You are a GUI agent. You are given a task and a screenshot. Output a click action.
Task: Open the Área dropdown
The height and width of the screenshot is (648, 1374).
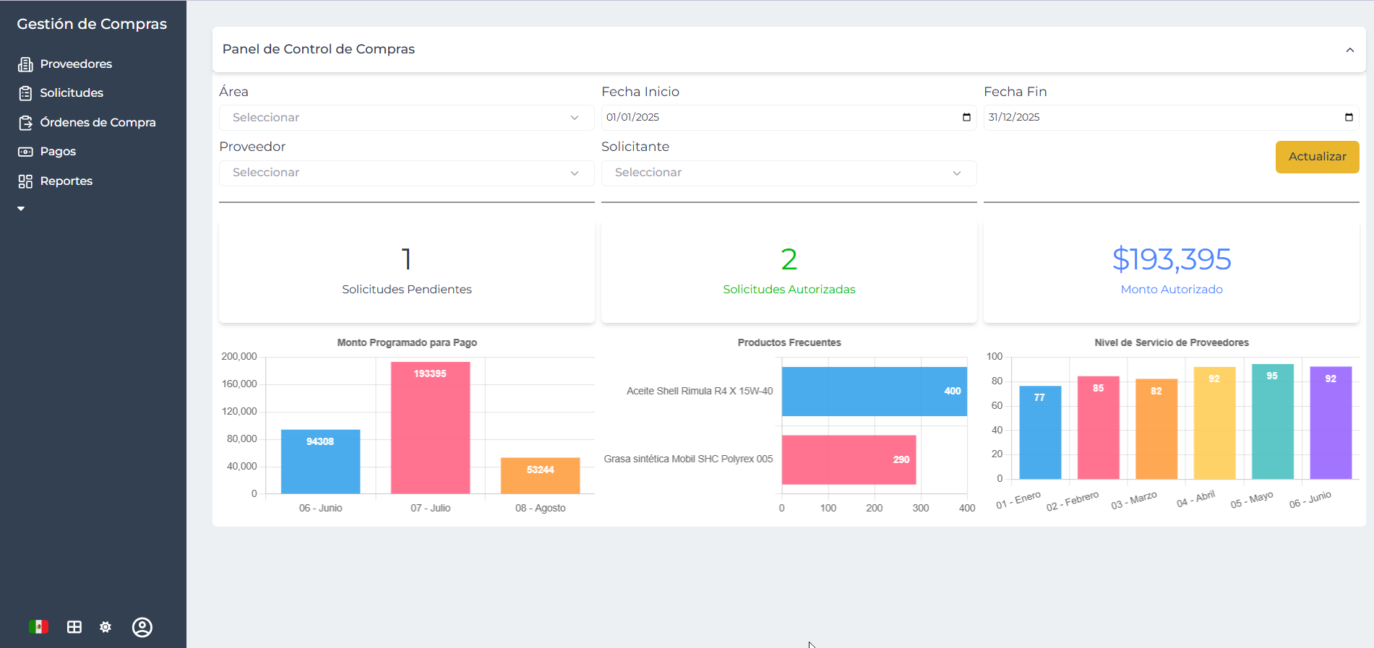coord(406,118)
